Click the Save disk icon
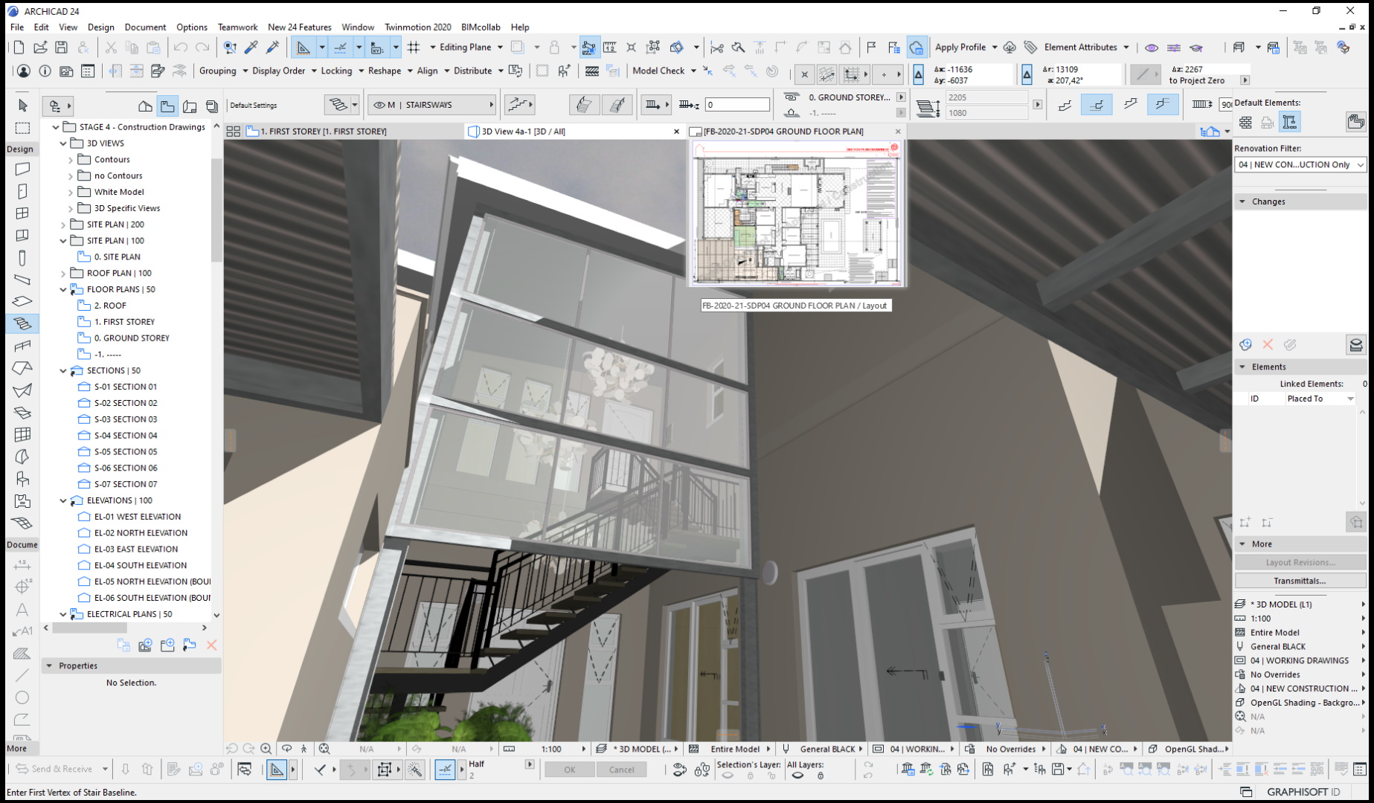1374x803 pixels. tap(62, 48)
